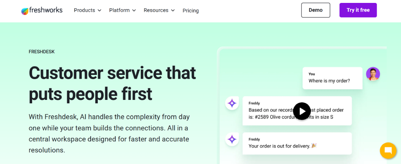The height and width of the screenshot is (164, 401).
Task: Open the Products menu item
Action: click(x=88, y=10)
